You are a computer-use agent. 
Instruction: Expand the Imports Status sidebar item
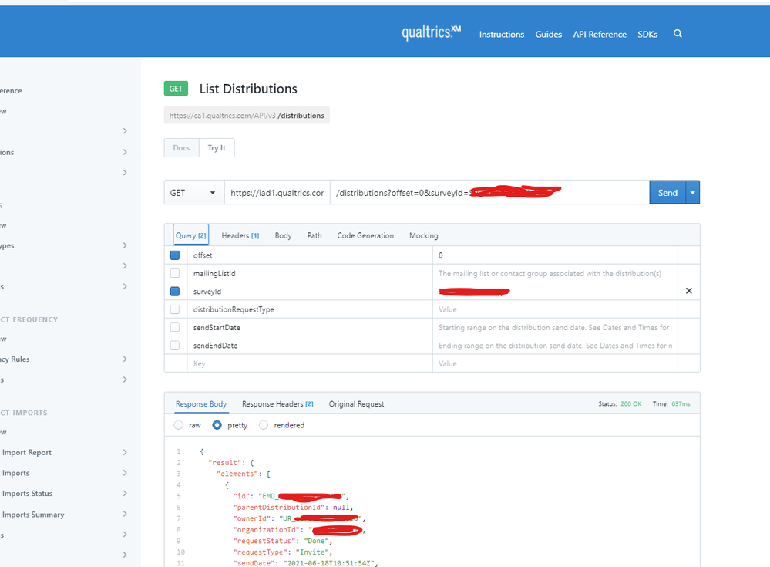125,493
